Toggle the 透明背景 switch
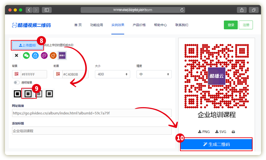 point(16,83)
